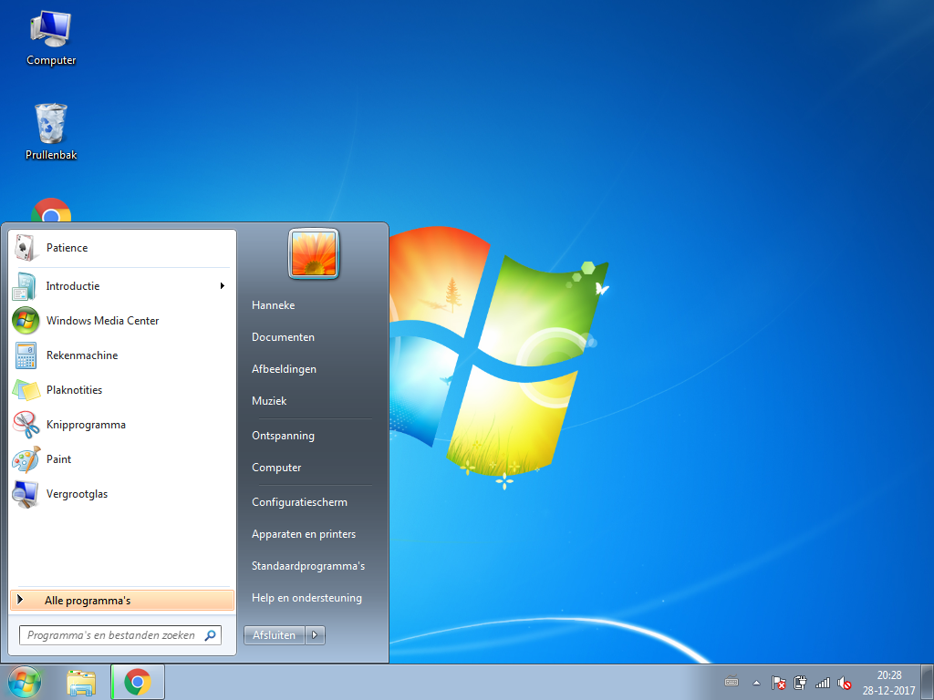Open Help en ondersteuning link

306,598
